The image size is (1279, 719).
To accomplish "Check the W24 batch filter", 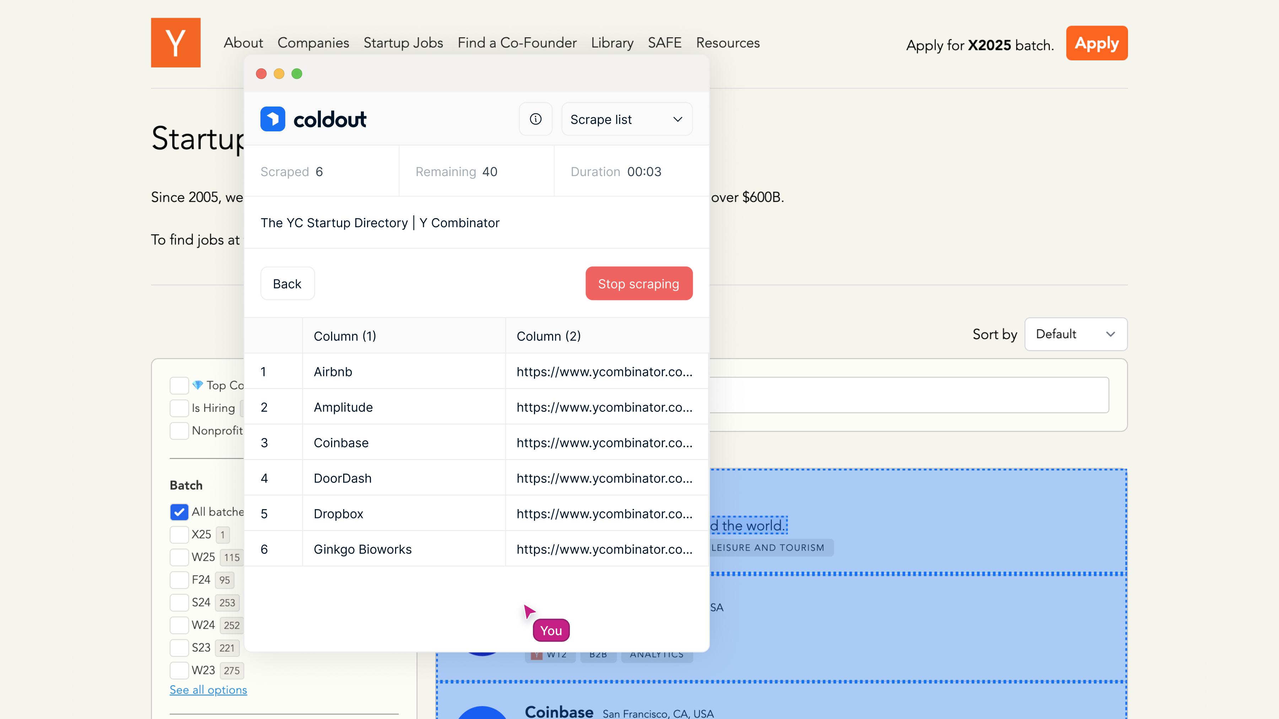I will tap(179, 625).
